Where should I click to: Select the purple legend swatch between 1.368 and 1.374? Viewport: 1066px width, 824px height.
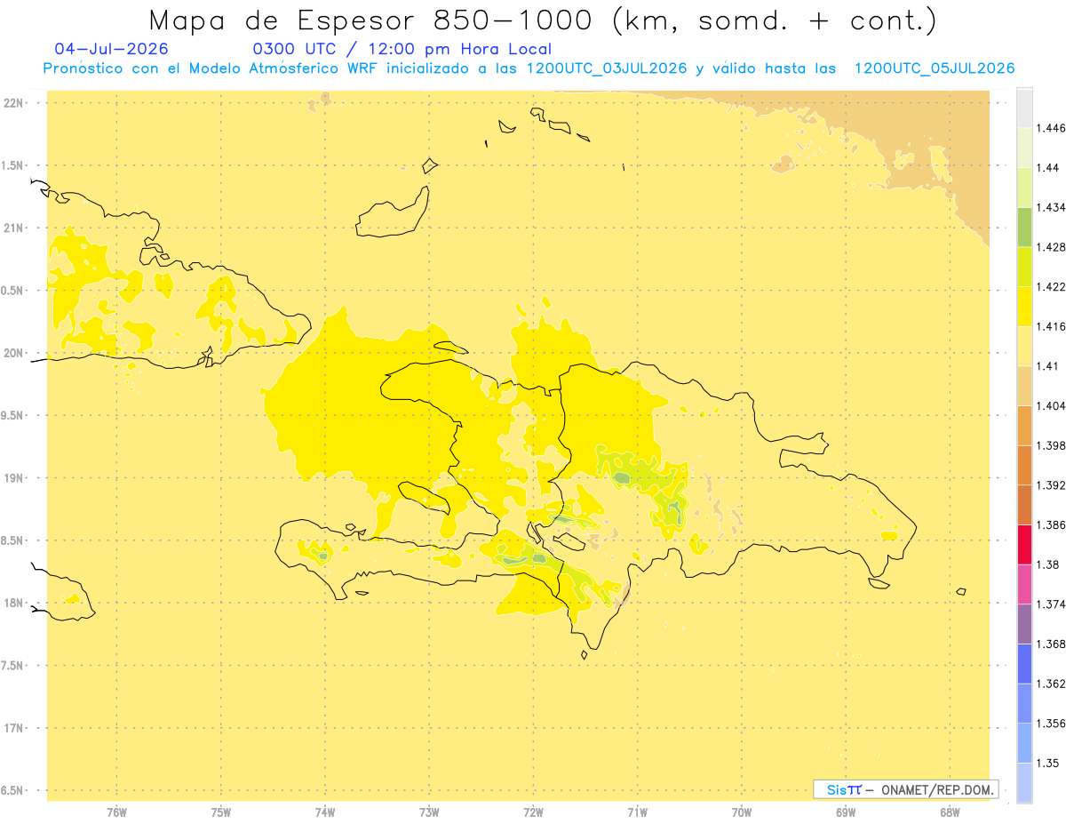1024,624
